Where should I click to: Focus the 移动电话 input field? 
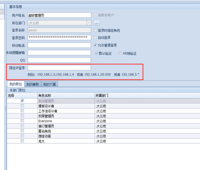[x=59, y=45]
